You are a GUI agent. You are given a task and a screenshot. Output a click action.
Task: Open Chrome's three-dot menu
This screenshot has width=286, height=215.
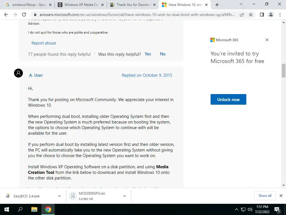point(280,15)
